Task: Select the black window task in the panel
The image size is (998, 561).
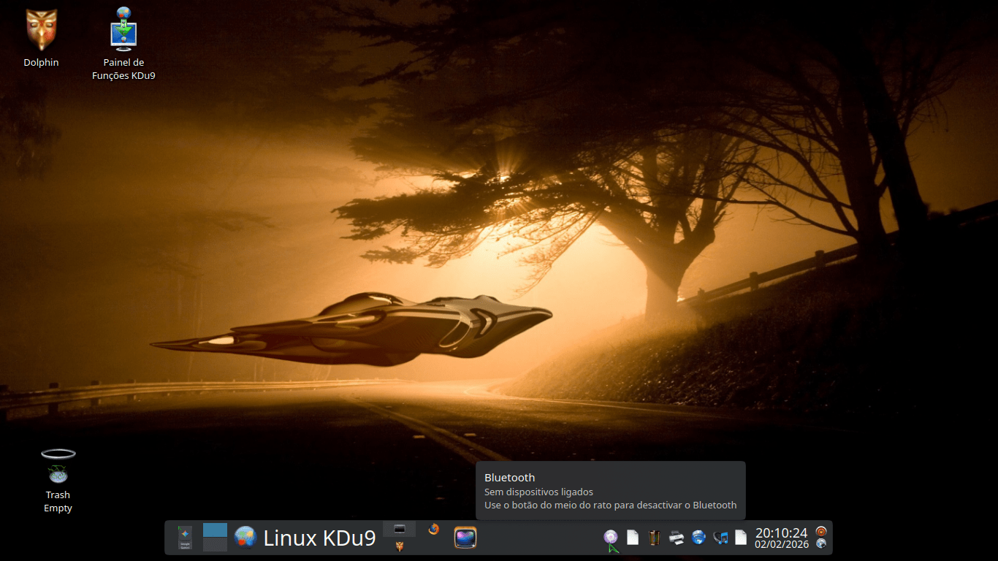Action: [x=400, y=529]
